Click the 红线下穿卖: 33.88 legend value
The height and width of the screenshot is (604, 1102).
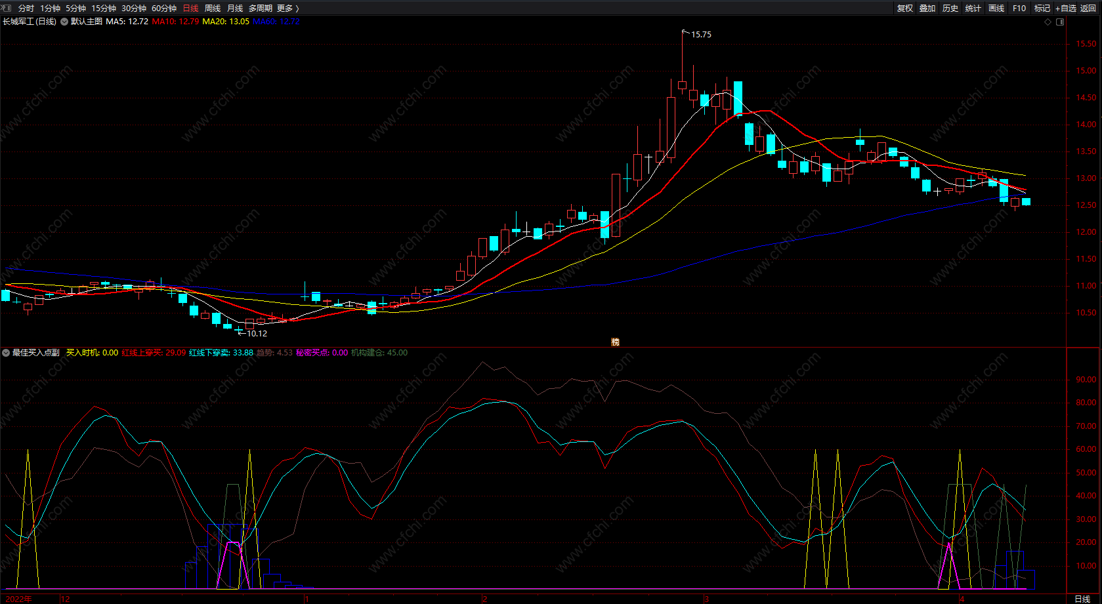coord(221,353)
